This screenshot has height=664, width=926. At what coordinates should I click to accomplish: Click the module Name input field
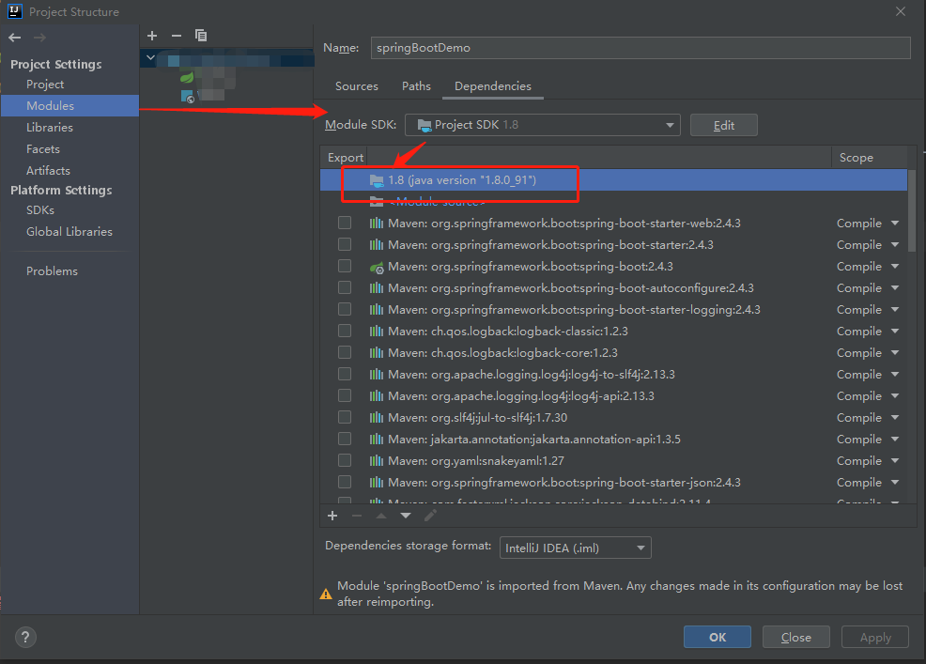coord(640,48)
